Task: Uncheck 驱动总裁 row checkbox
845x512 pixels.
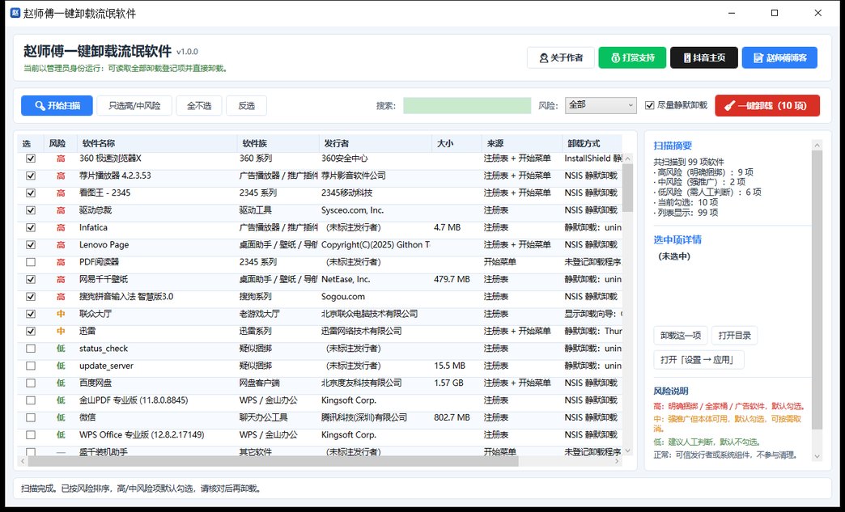Action: click(x=31, y=210)
